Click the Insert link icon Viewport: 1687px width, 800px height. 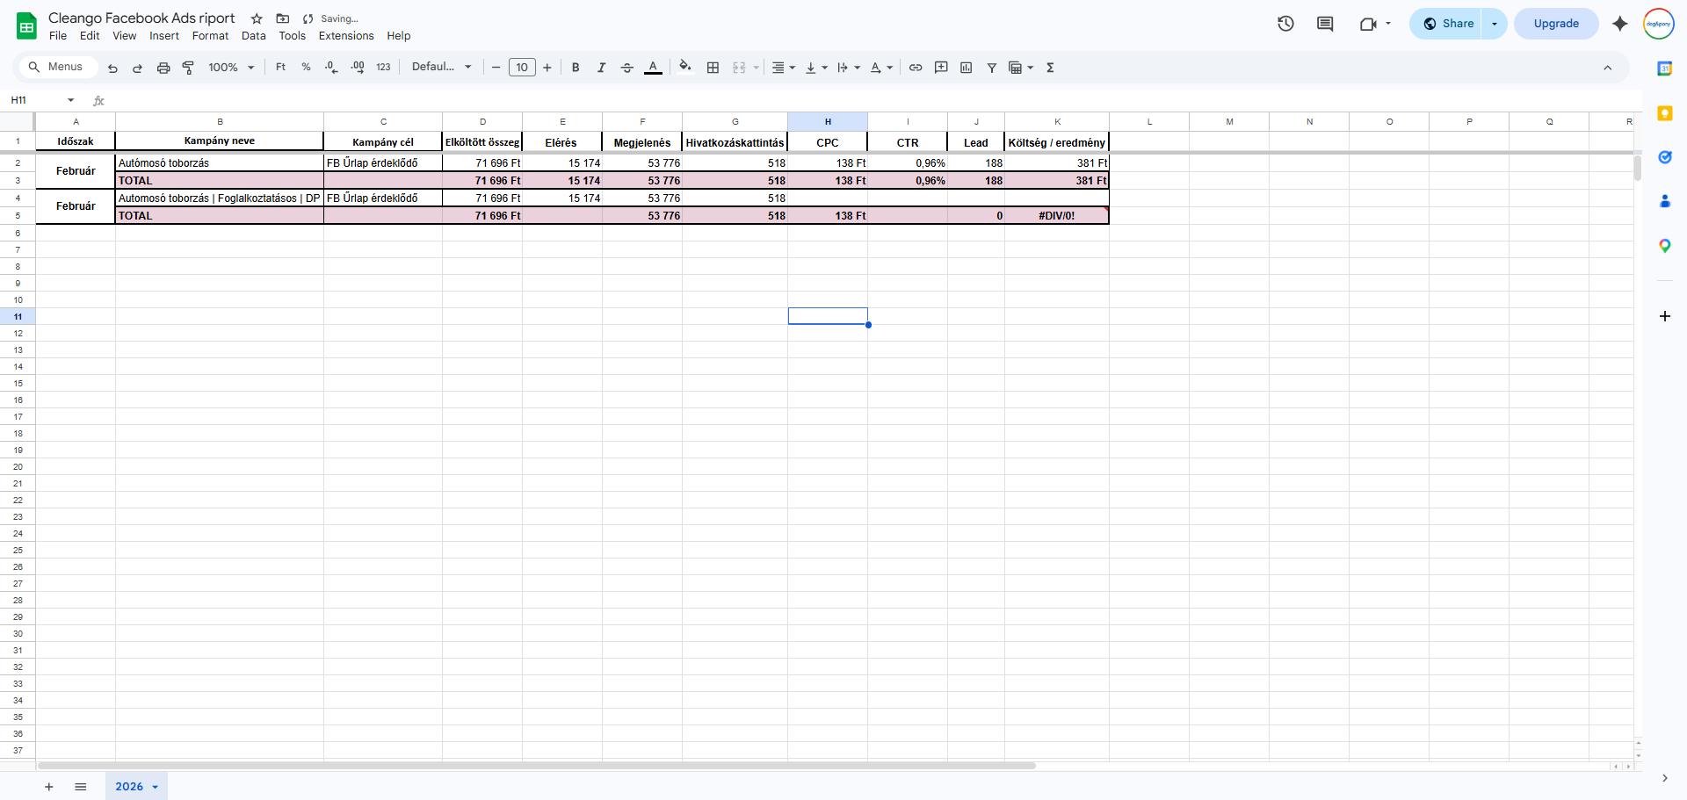tap(916, 68)
